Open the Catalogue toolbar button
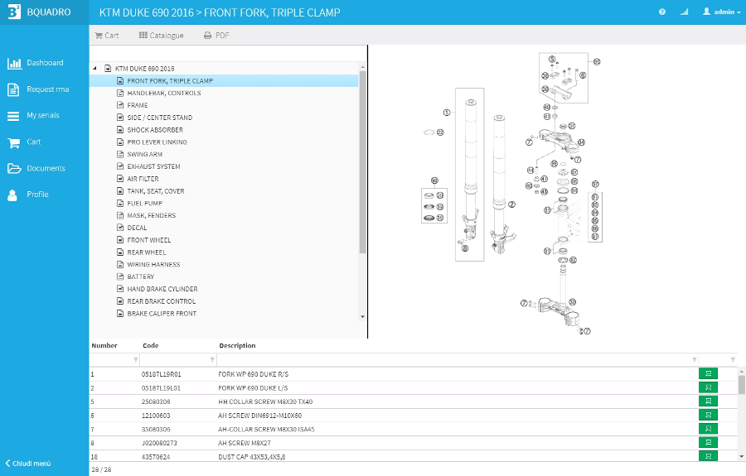 [x=161, y=35]
